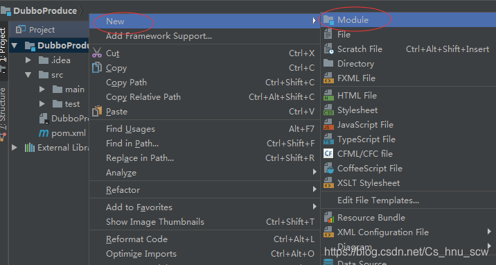Screen dimensions: 496x265
Task: Click the Paste clipboard icon
Action: click(97, 111)
